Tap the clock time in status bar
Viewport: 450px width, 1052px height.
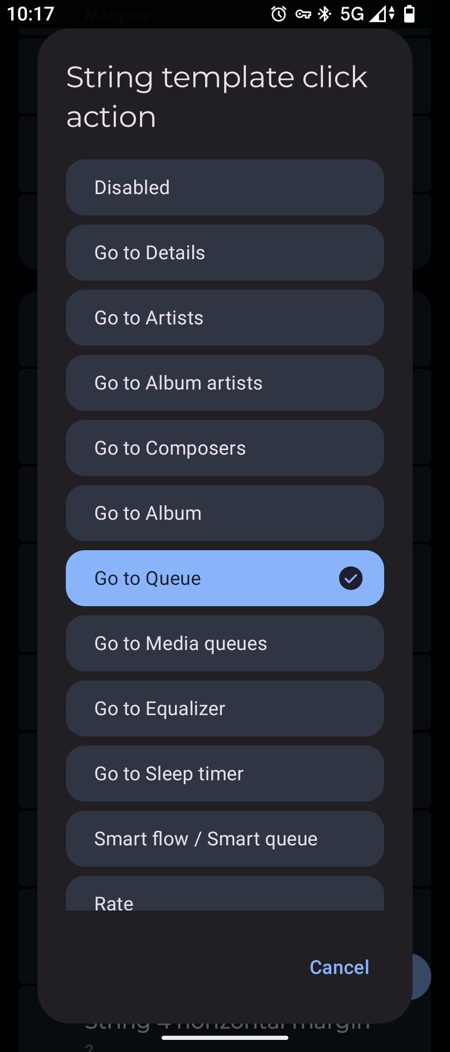pos(31,14)
